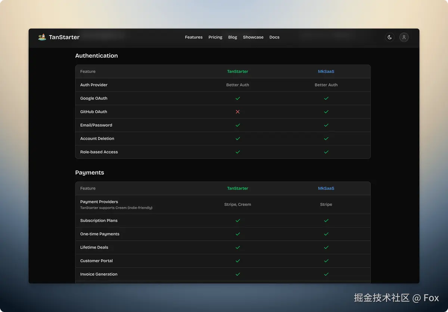This screenshot has height=312, width=448.
Task: Open the user account avatar icon
Action: pyautogui.click(x=404, y=37)
